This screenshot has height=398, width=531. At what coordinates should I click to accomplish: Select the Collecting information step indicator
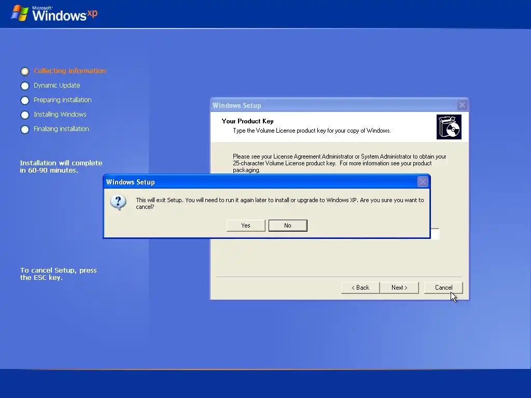click(x=25, y=72)
